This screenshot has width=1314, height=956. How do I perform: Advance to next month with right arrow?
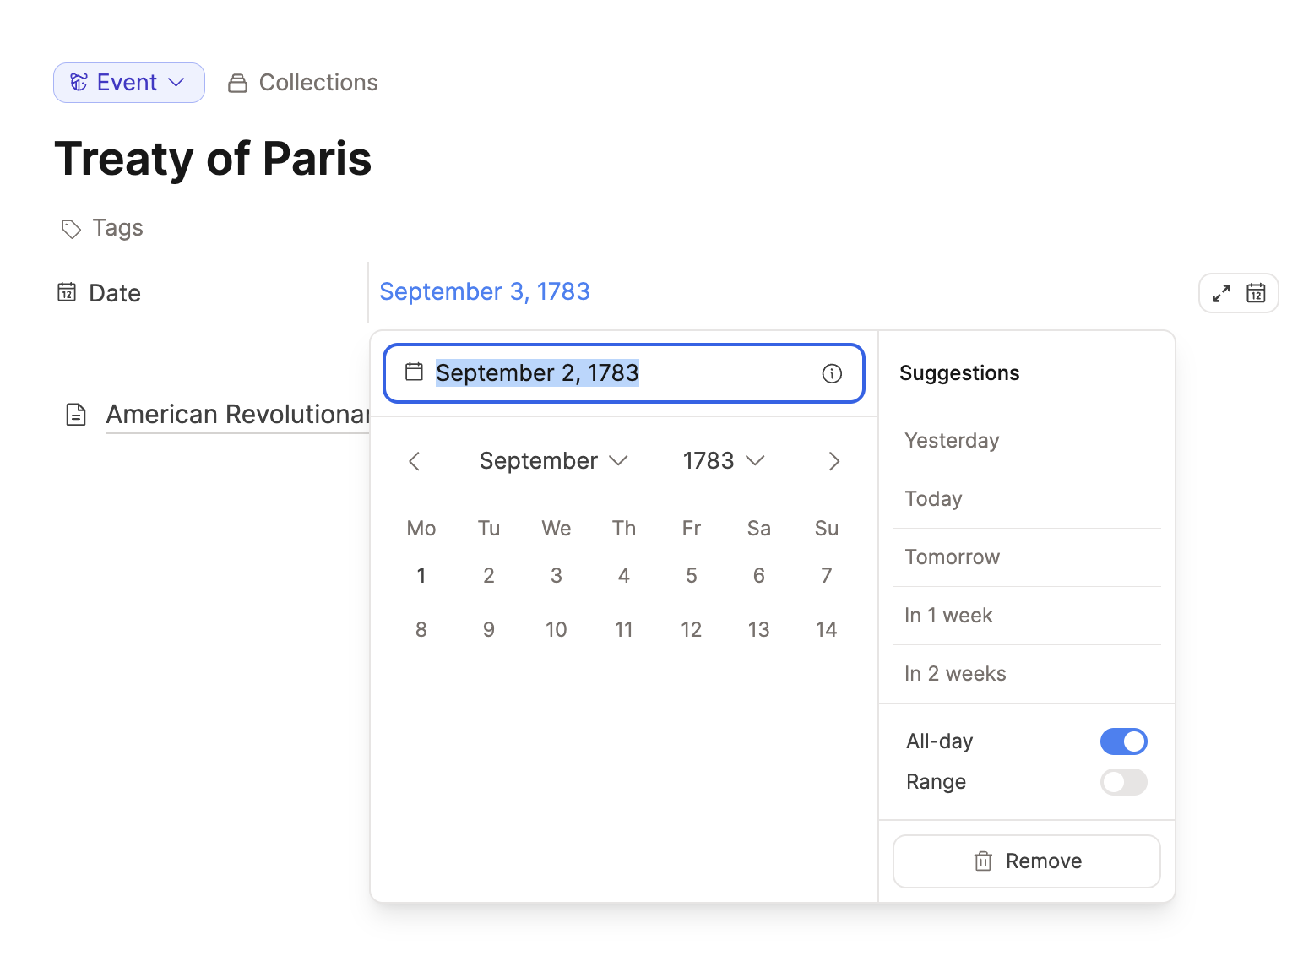[x=833, y=461]
